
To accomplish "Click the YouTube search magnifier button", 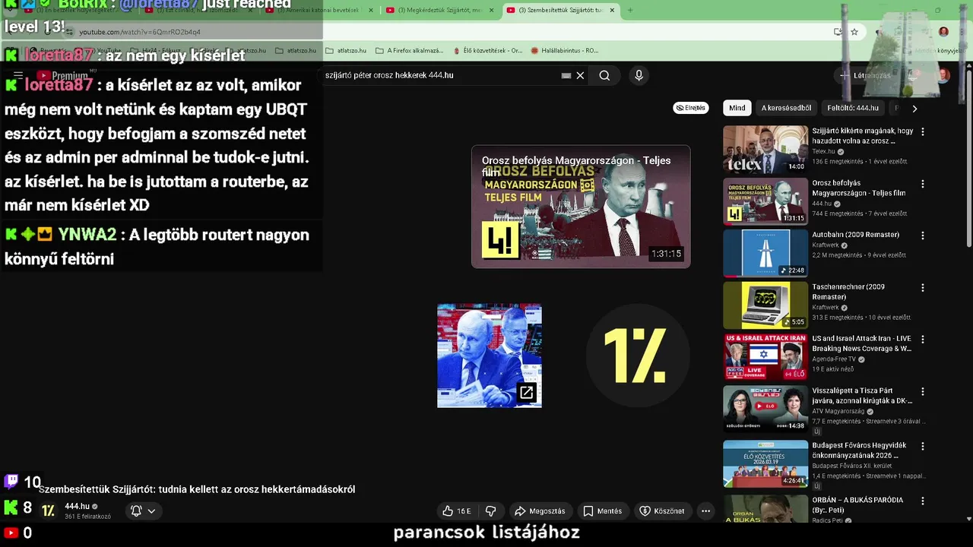I will click(x=604, y=75).
